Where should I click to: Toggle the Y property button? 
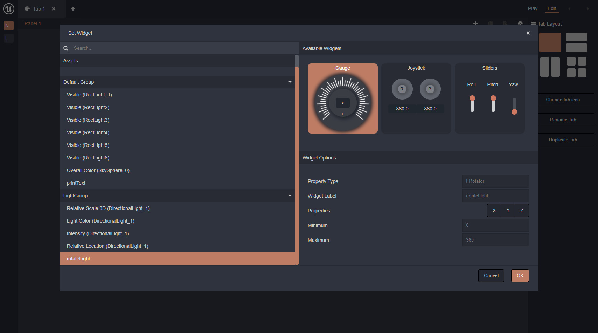[x=508, y=211]
